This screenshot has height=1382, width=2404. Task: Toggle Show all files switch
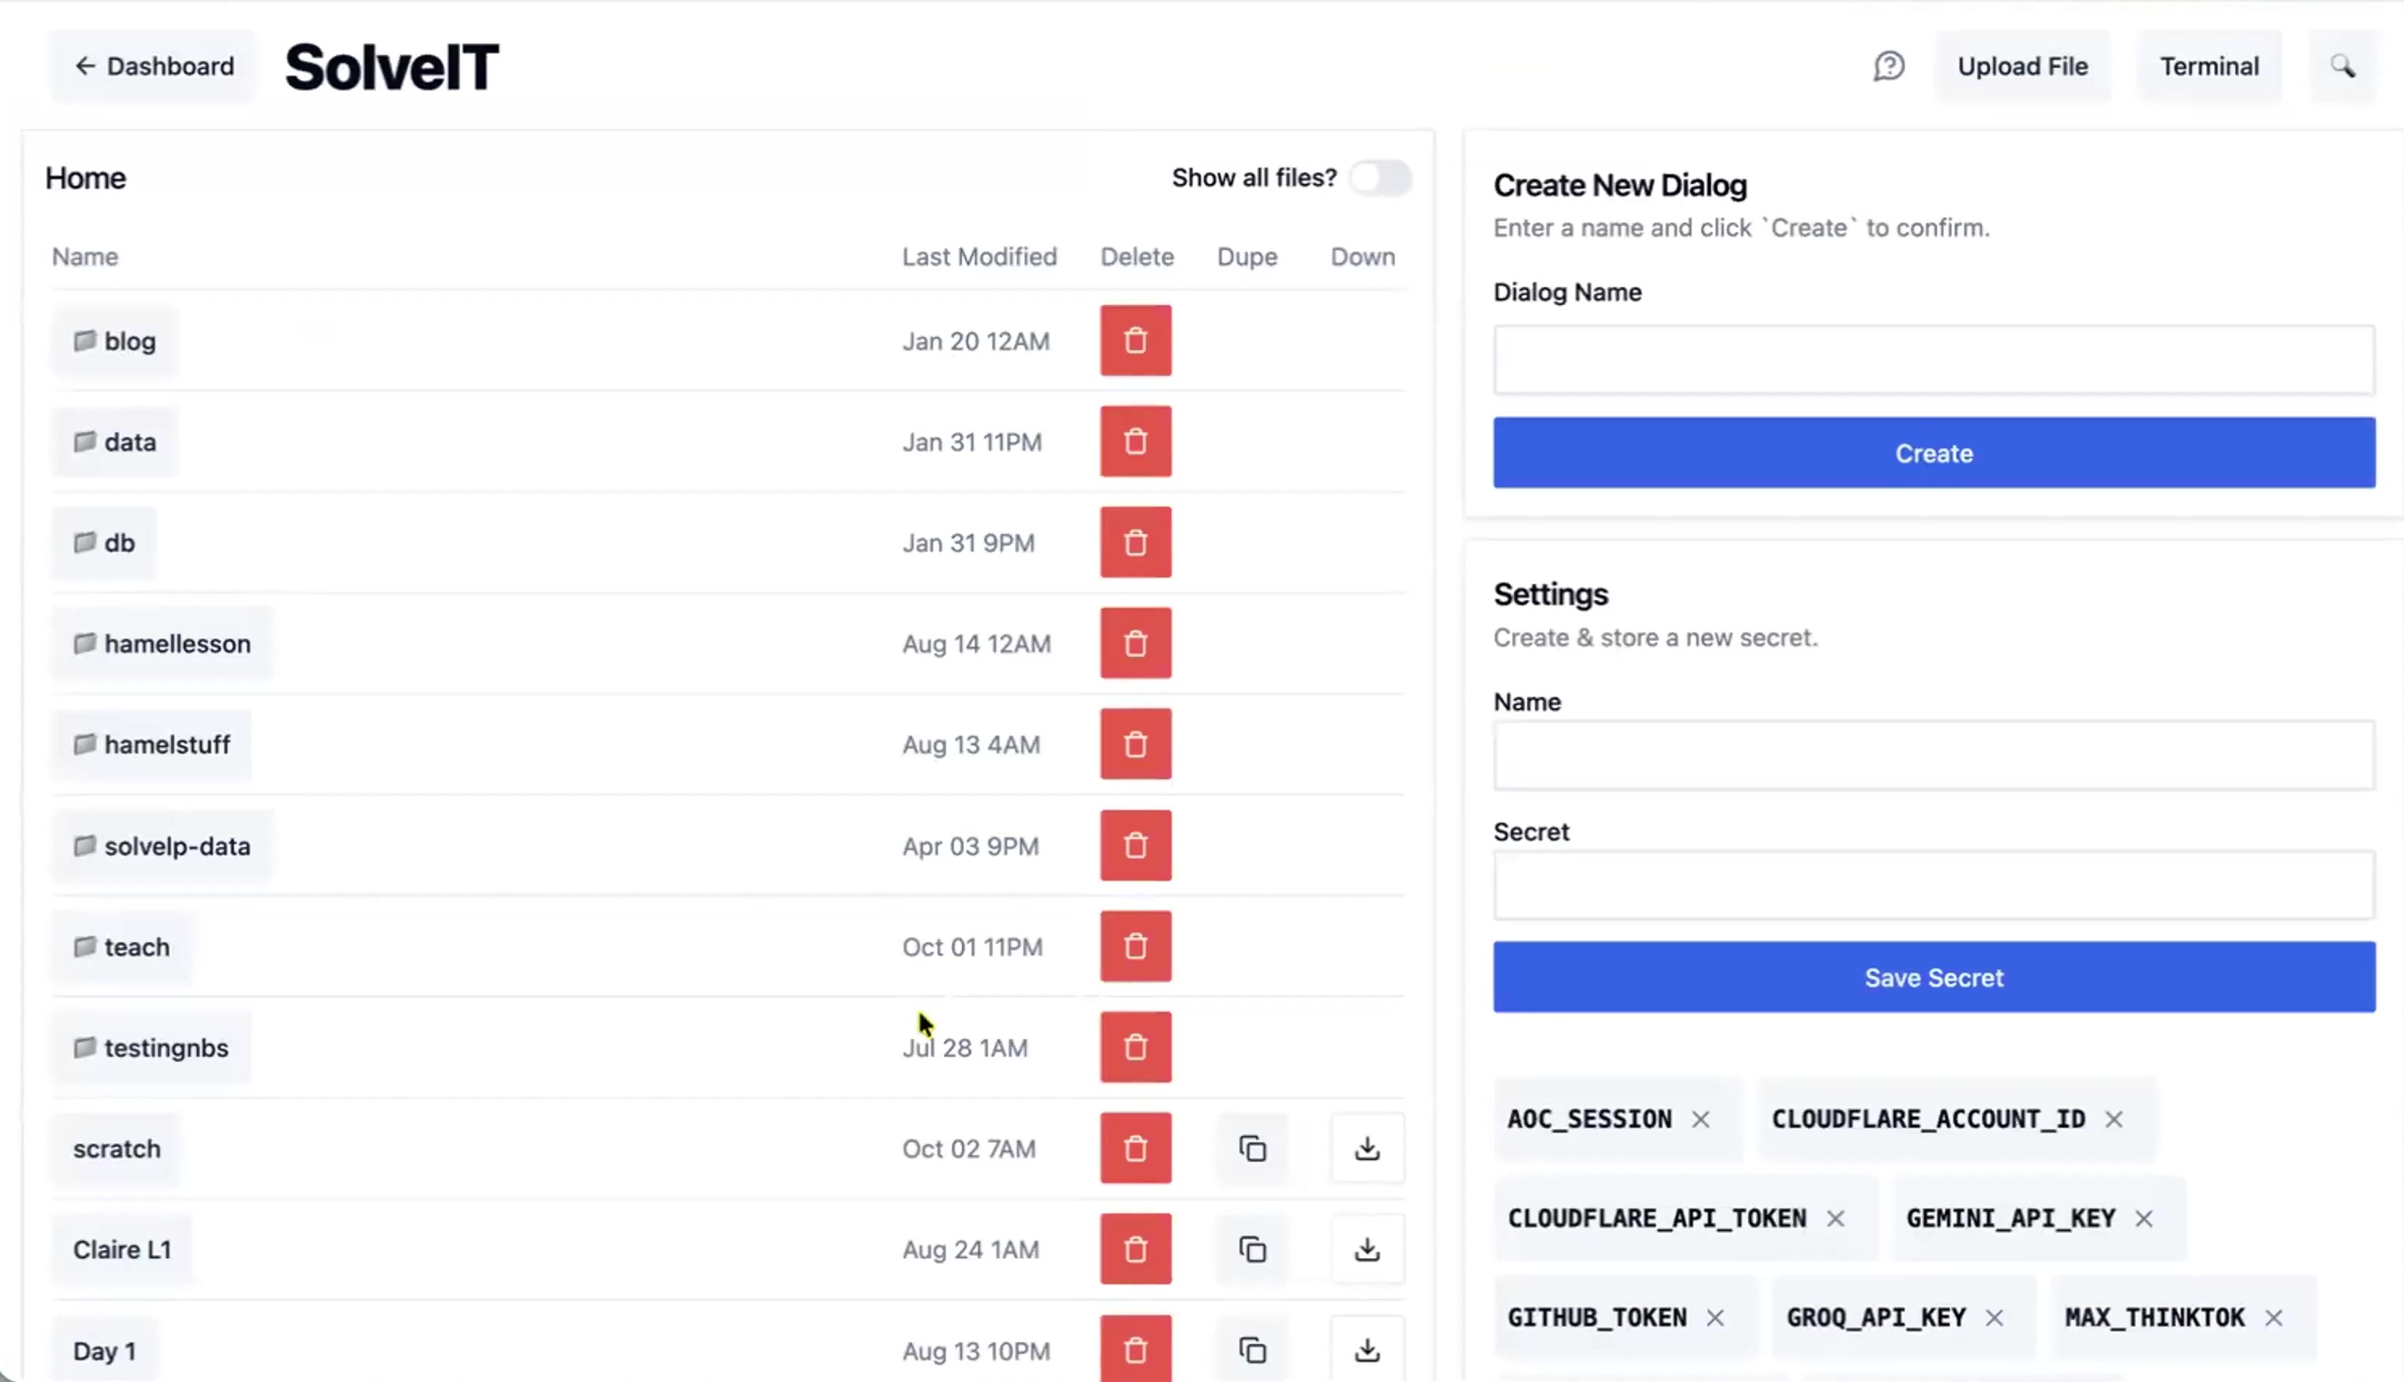point(1380,178)
